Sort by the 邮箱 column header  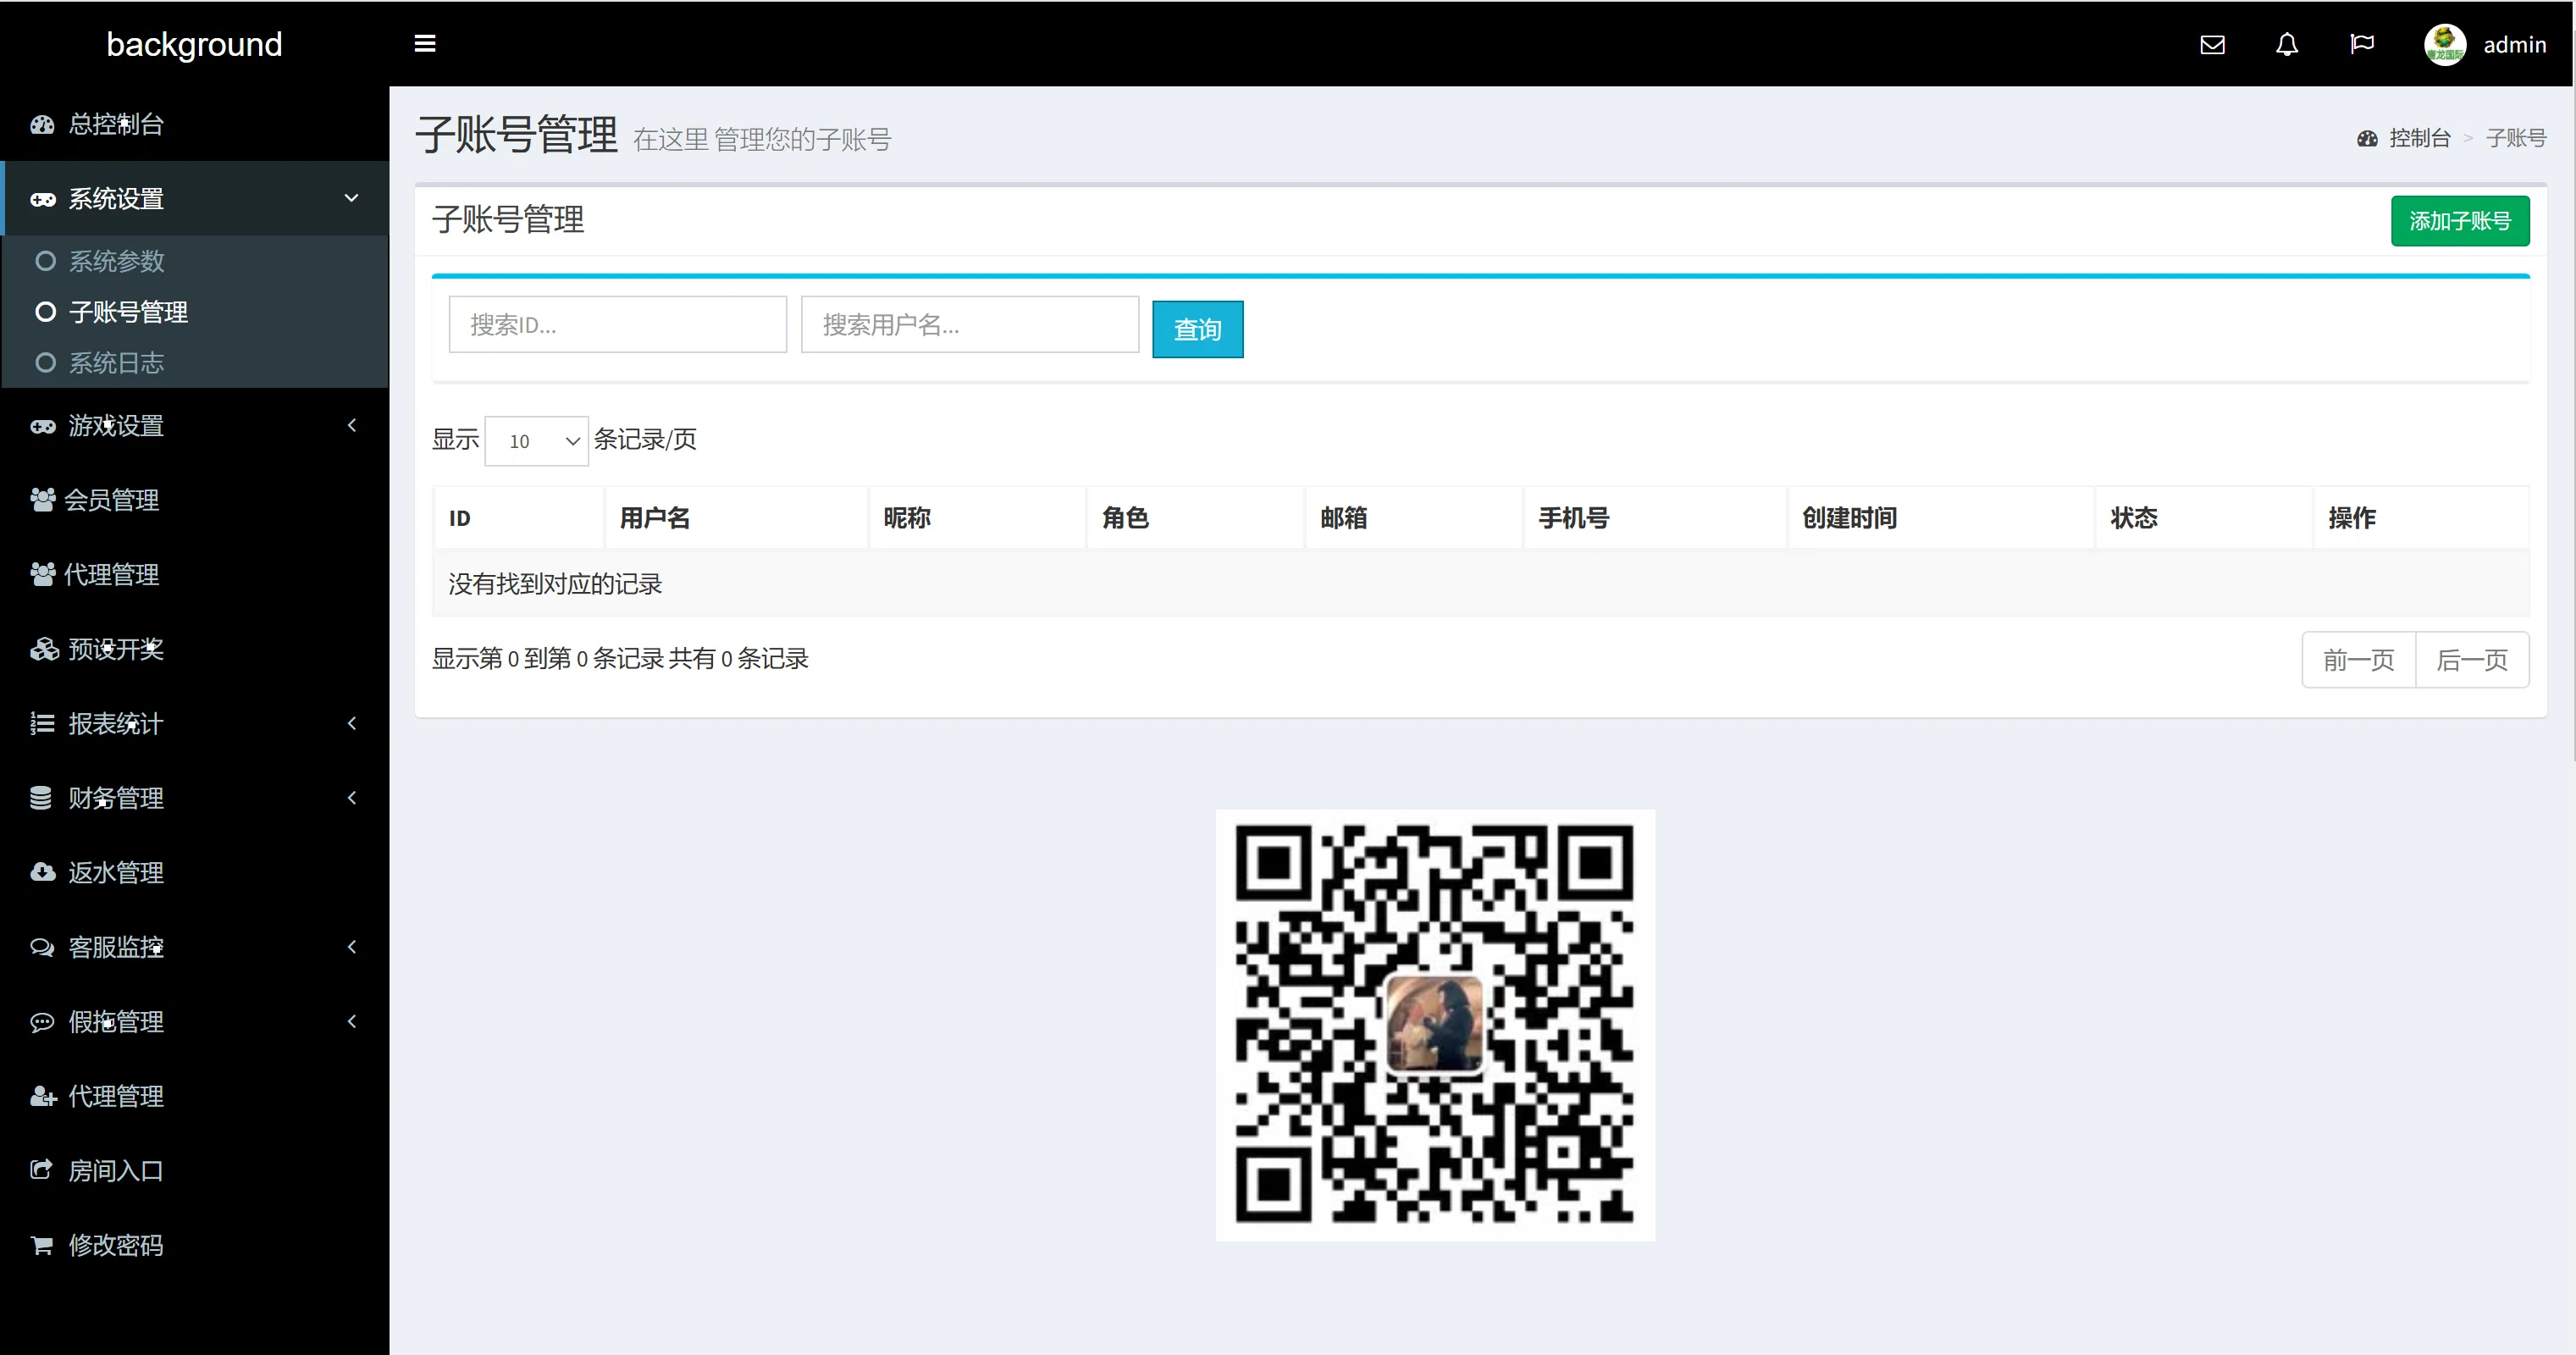tap(1414, 518)
